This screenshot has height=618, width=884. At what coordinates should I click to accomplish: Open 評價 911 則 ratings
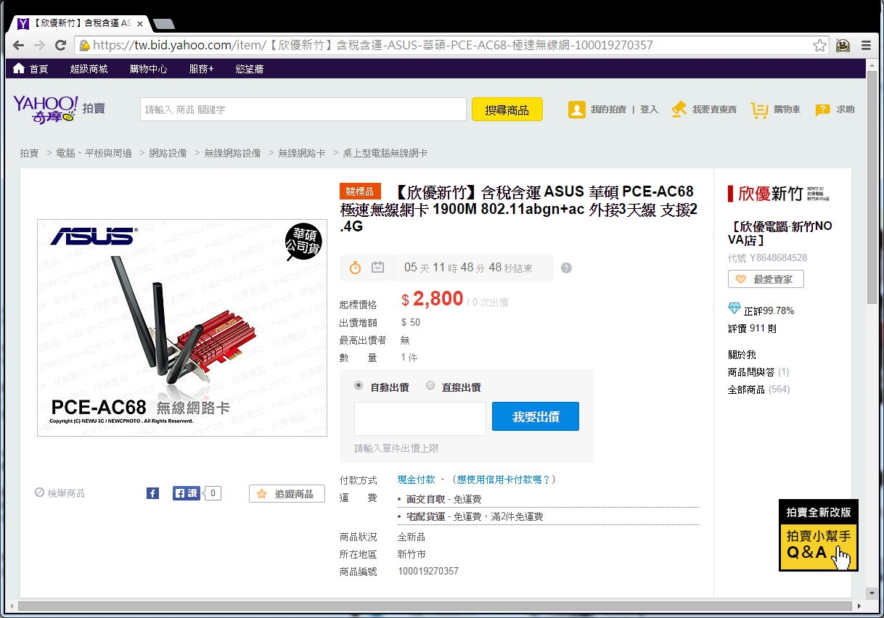pos(752,329)
